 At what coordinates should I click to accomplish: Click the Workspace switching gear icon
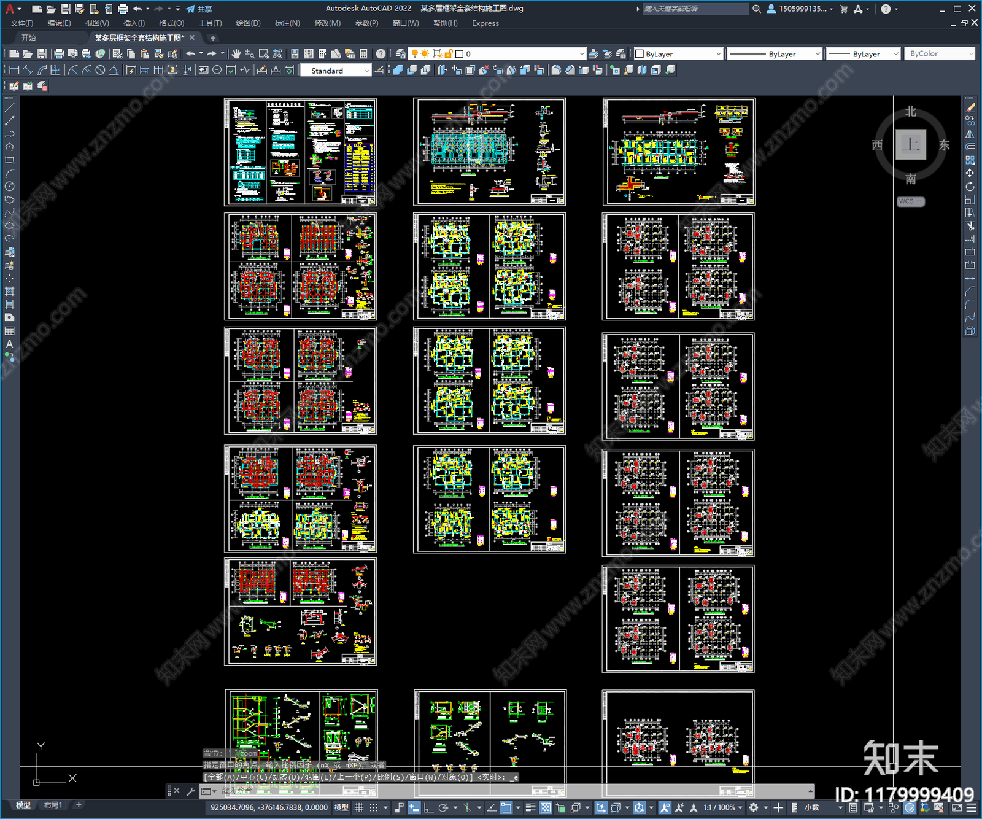click(754, 807)
